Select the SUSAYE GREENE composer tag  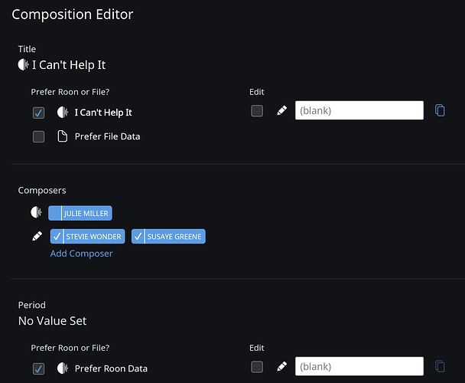[168, 236]
